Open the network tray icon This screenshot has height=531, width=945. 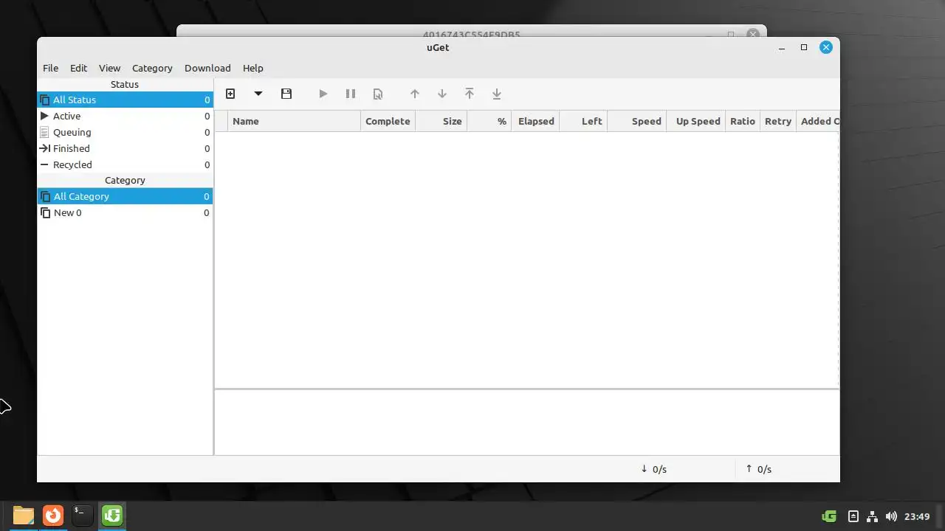[872, 516]
